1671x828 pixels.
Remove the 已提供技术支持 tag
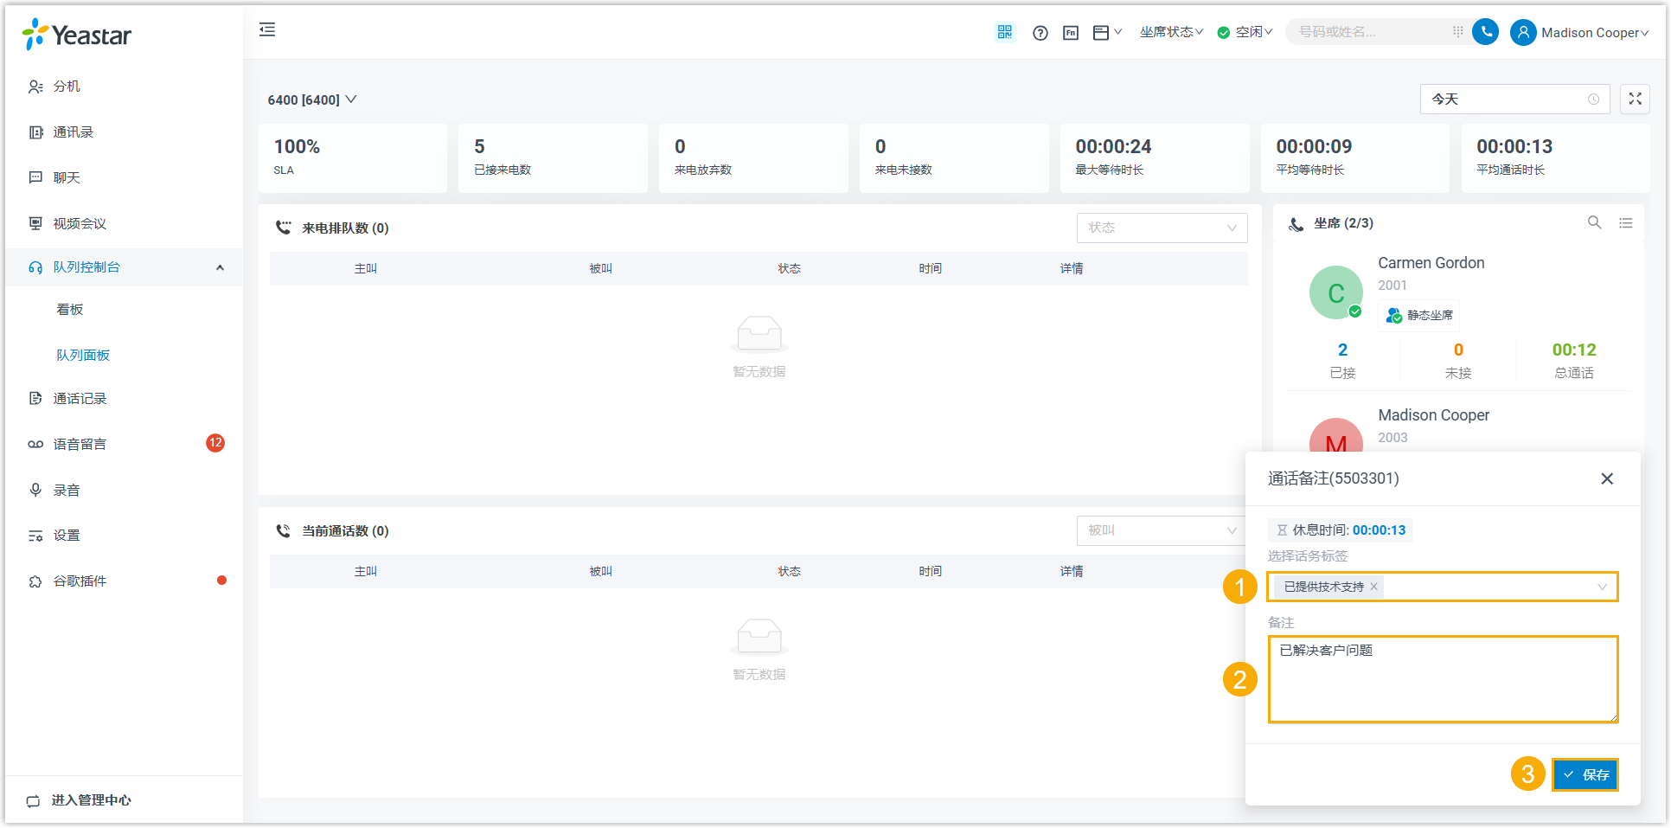(1373, 587)
